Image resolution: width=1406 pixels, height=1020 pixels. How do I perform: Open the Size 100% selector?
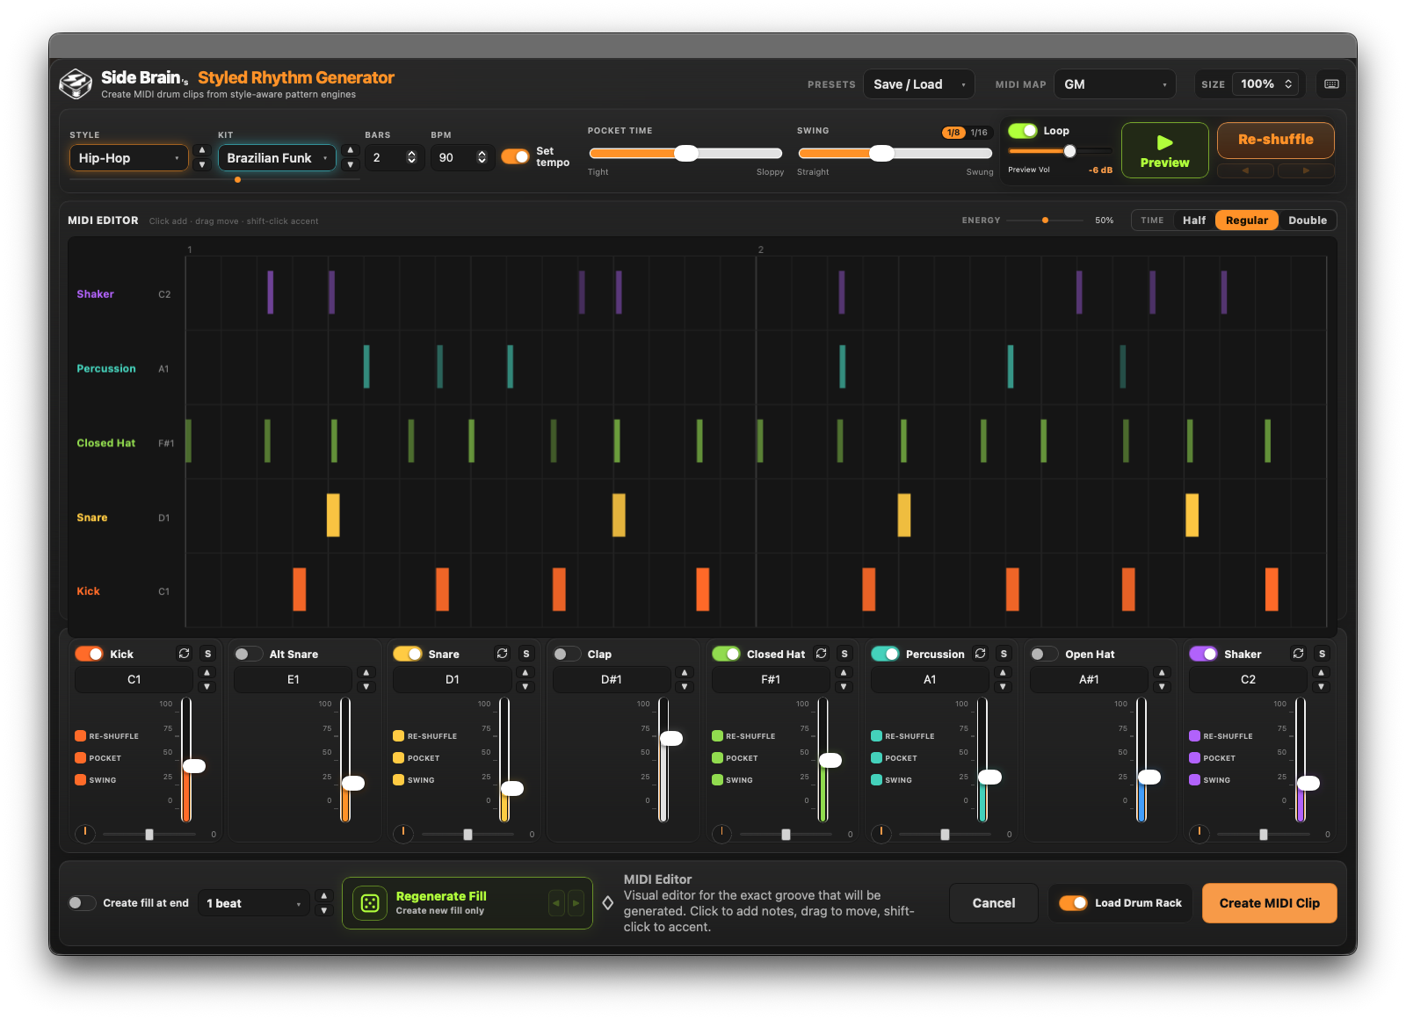coord(1265,84)
